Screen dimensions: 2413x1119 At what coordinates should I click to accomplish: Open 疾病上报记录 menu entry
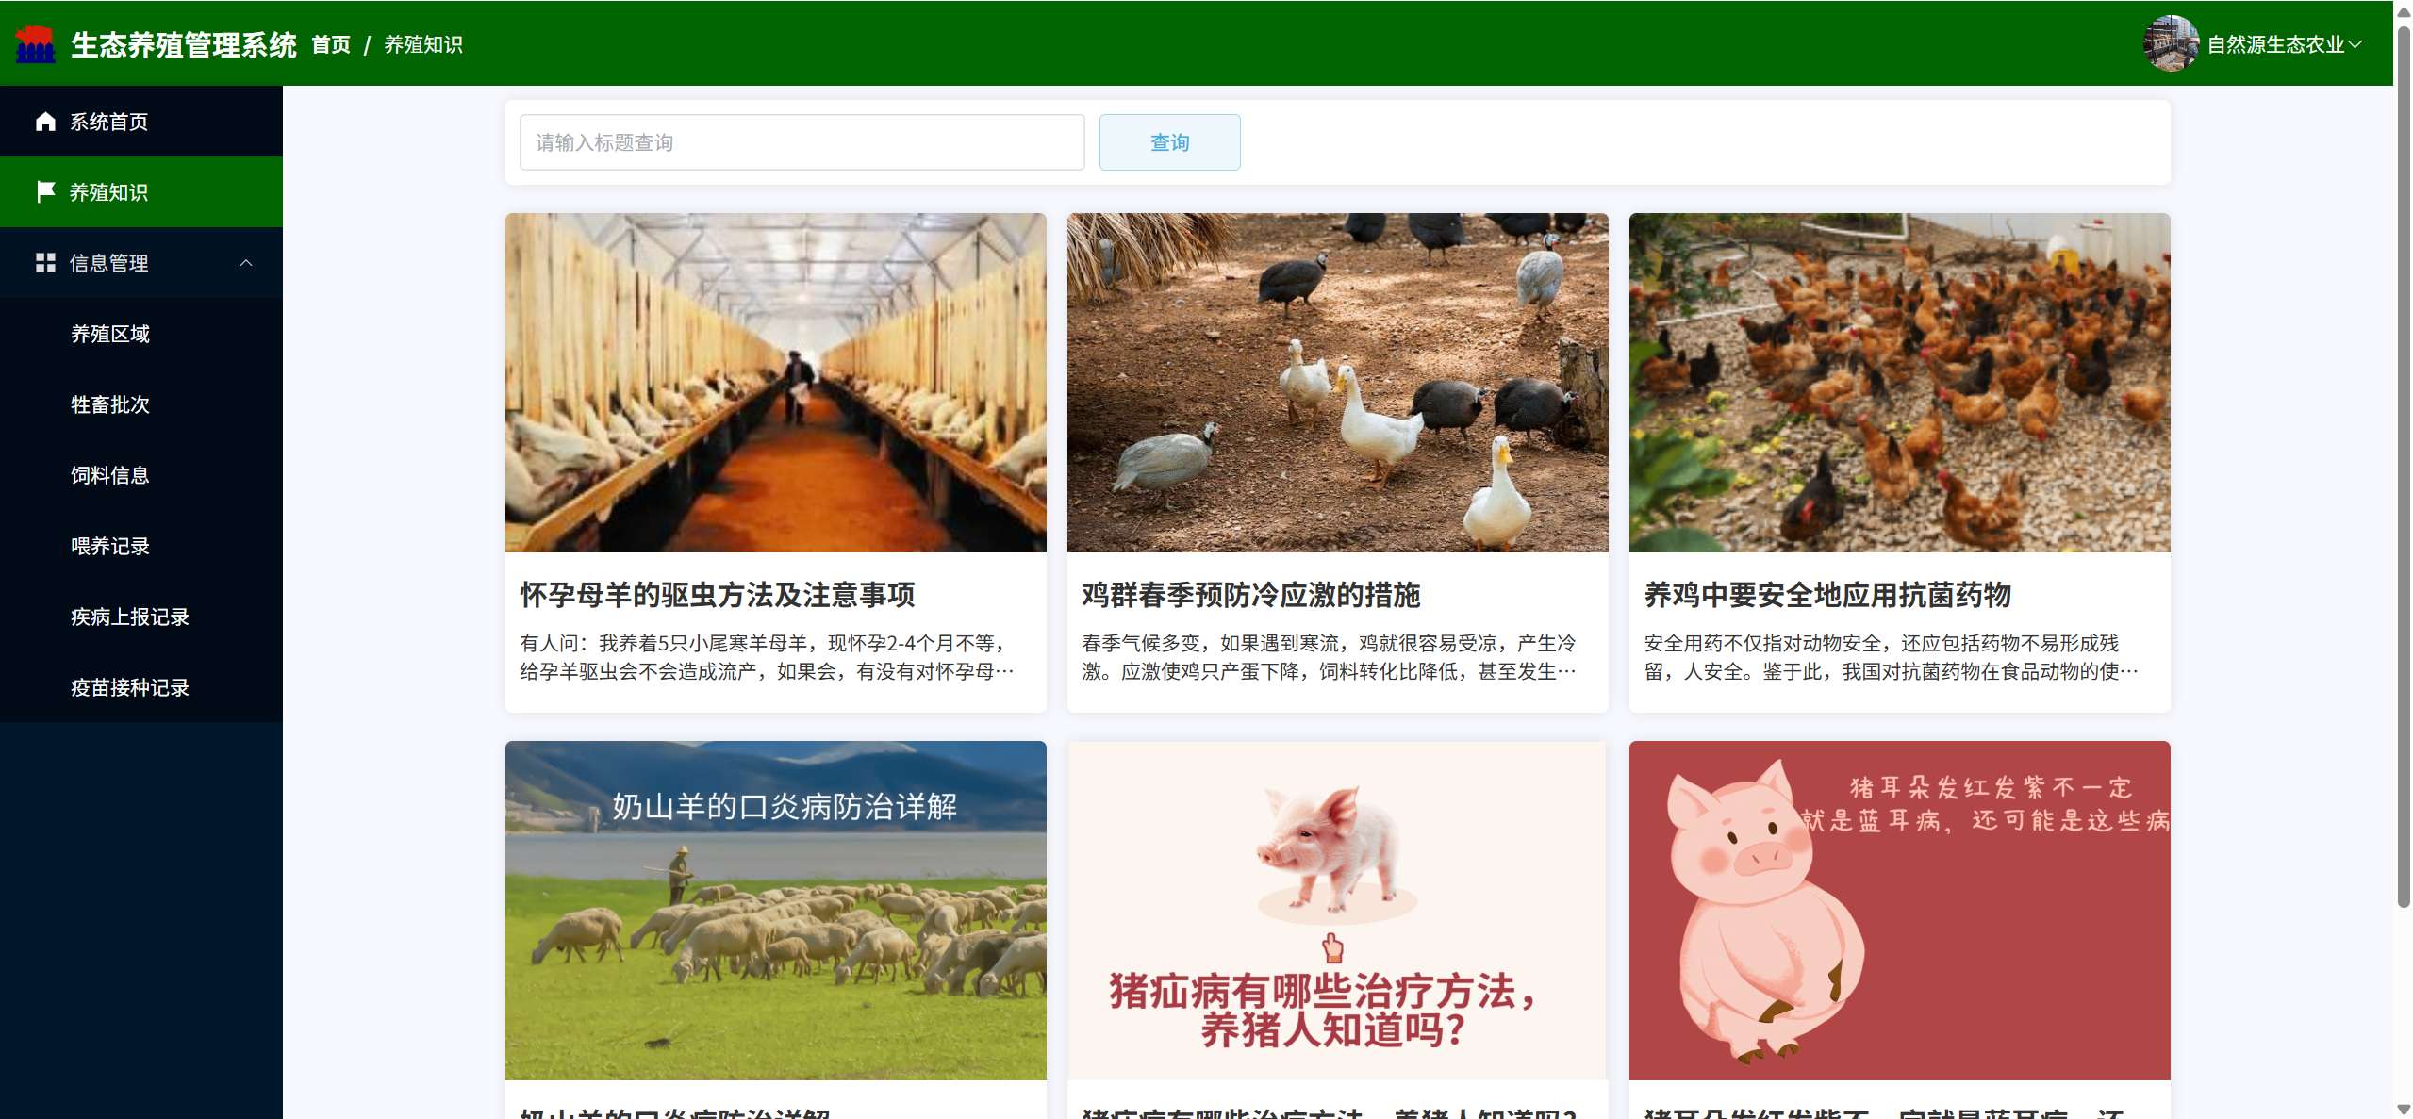pyautogui.click(x=130, y=617)
